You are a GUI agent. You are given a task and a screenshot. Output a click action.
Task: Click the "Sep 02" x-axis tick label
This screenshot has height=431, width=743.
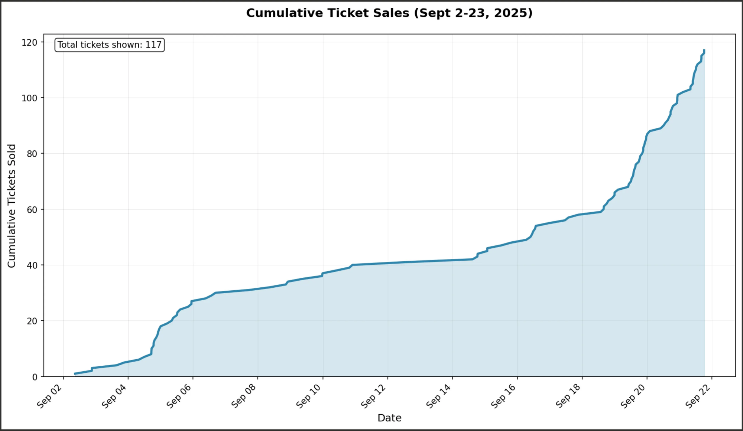coord(50,396)
